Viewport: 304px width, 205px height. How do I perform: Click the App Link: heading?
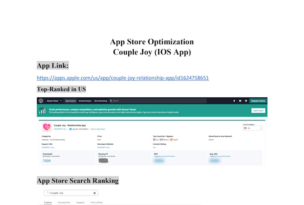click(53, 66)
